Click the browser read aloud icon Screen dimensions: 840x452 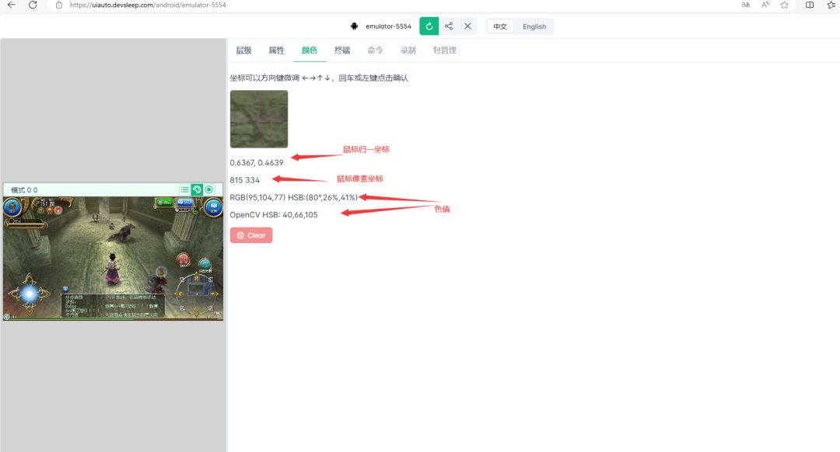765,5
